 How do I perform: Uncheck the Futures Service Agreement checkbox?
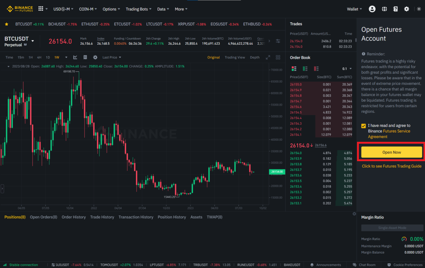363,126
